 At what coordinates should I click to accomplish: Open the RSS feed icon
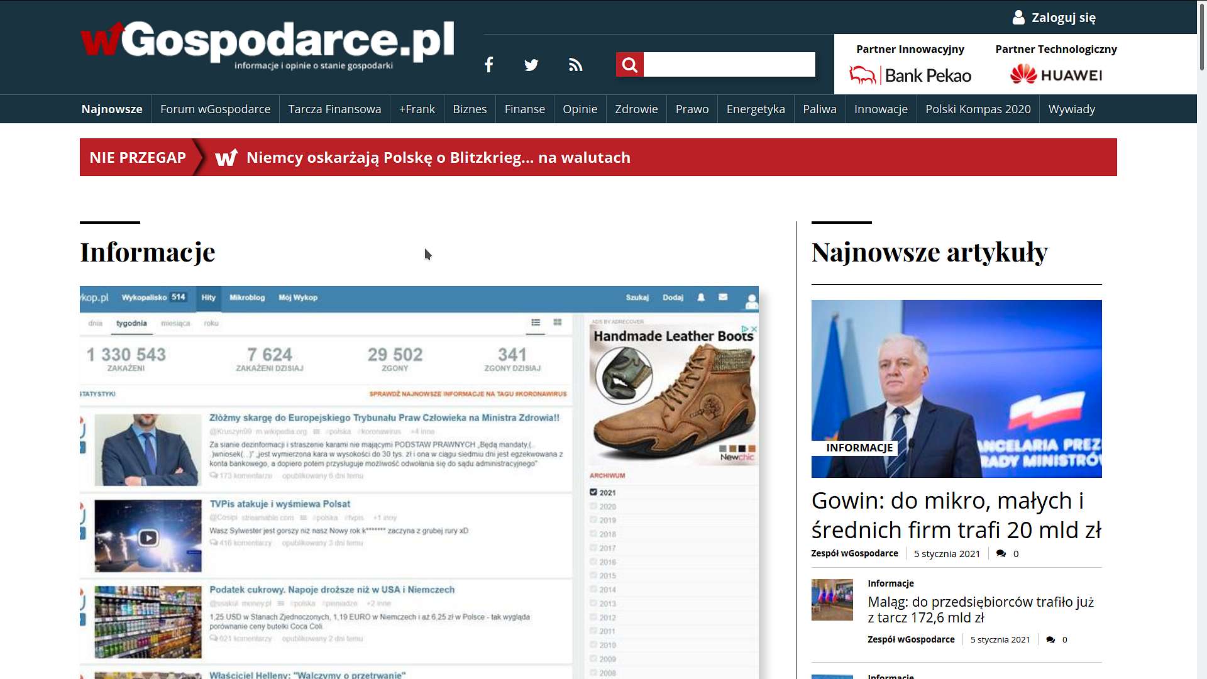575,65
